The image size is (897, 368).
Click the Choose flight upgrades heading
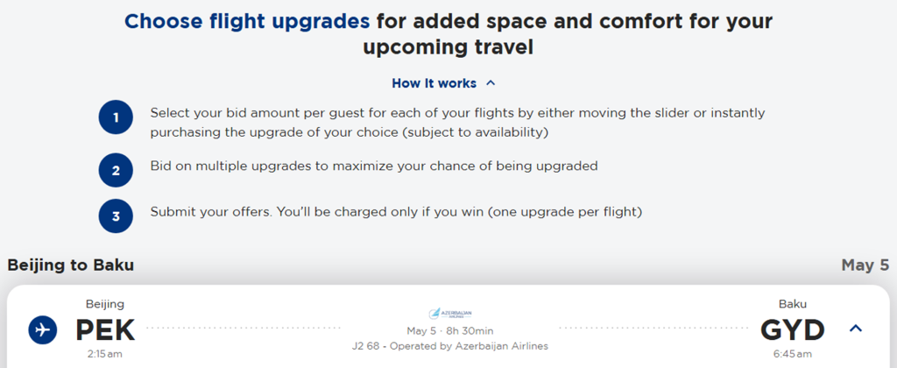click(x=246, y=21)
